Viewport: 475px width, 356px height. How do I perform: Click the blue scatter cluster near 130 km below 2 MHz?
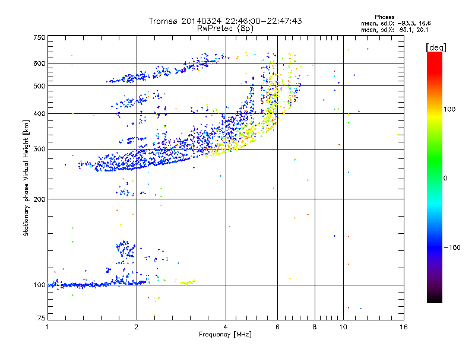[x=125, y=249]
